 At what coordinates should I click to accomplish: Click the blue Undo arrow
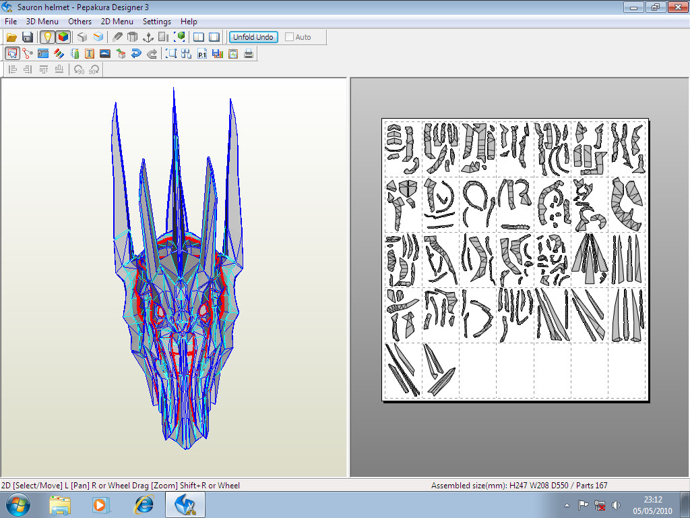pos(136,54)
